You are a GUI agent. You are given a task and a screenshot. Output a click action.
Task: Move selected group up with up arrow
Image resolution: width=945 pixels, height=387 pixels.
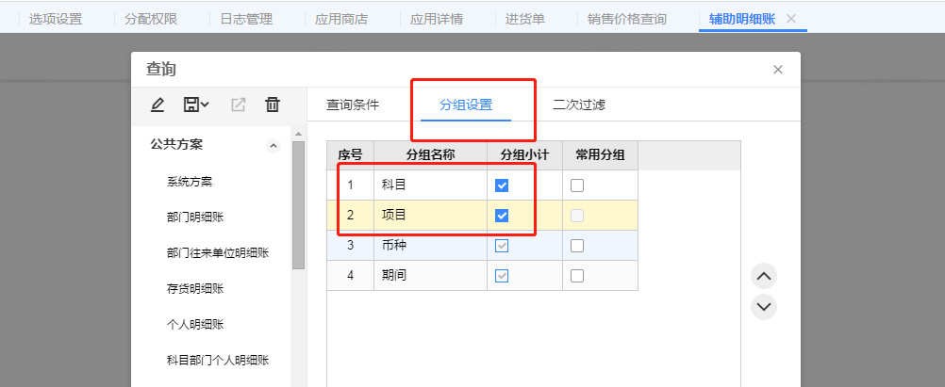[764, 276]
